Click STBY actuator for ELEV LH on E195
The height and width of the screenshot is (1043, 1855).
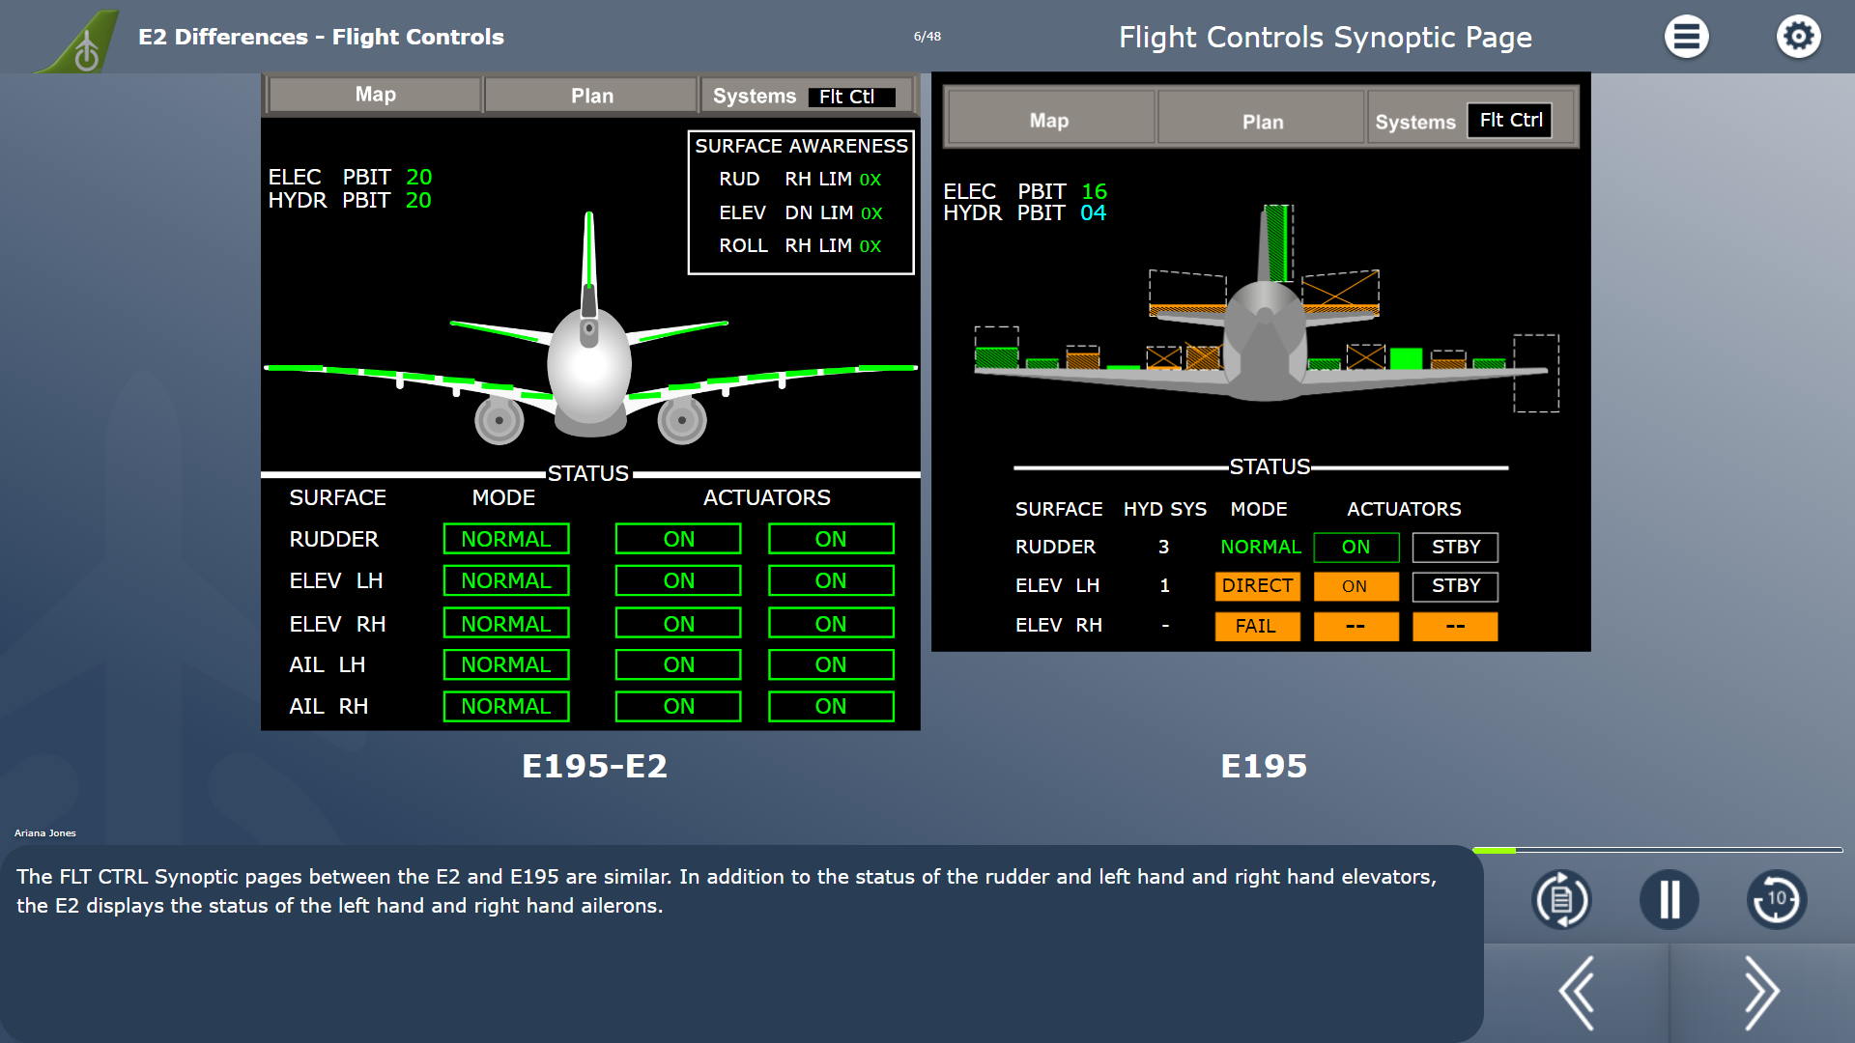pos(1455,586)
